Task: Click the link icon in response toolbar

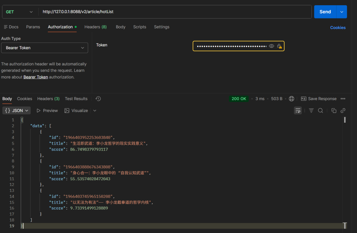Action: [343, 111]
